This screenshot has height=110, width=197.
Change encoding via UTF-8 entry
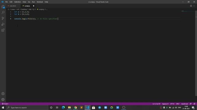coord(172,104)
